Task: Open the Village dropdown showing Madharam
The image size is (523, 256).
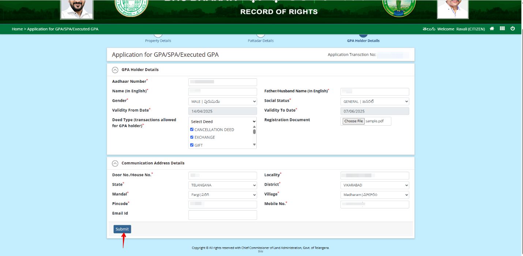Action: tap(374, 194)
